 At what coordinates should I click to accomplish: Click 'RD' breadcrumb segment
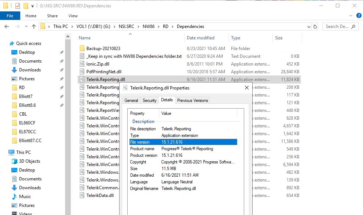point(166,27)
